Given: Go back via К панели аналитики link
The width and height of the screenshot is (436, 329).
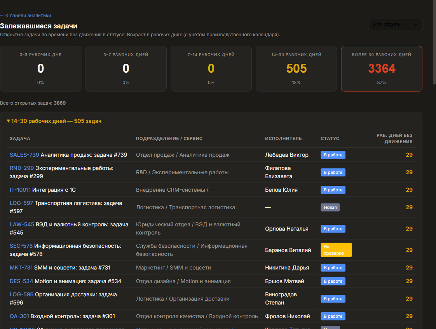Looking at the screenshot, I should click(x=26, y=16).
